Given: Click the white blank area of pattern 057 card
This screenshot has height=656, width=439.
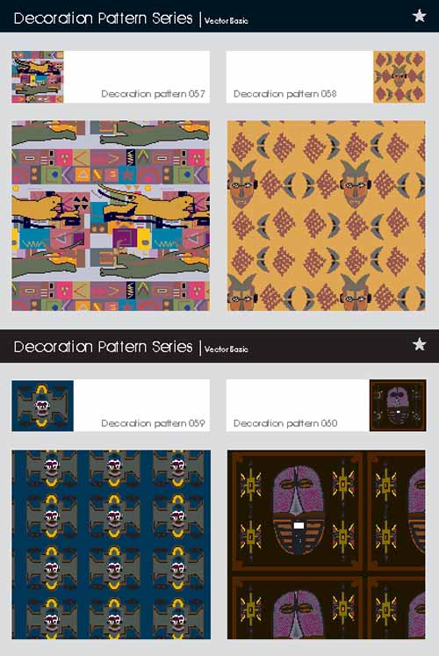Looking at the screenshot, I should click(137, 69).
